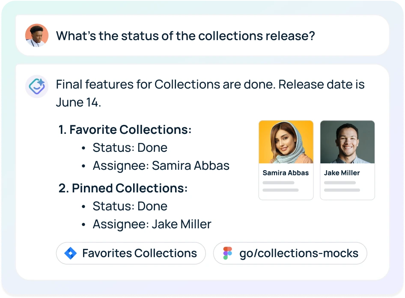The height and width of the screenshot is (298, 405).
Task: Click the user's profile avatar photo
Action: click(x=37, y=35)
